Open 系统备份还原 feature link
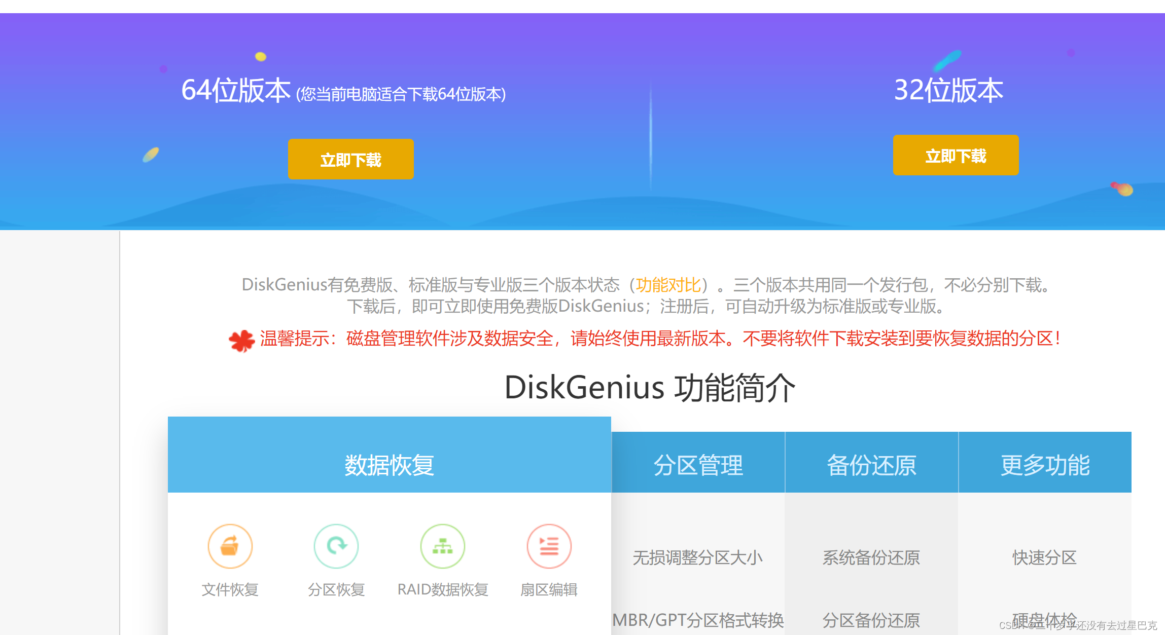Image resolution: width=1165 pixels, height=635 pixels. click(x=871, y=557)
